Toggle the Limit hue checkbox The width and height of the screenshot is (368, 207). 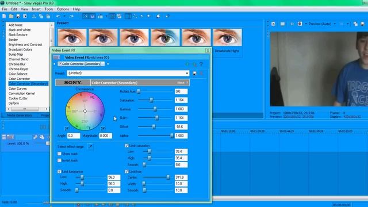(126, 171)
